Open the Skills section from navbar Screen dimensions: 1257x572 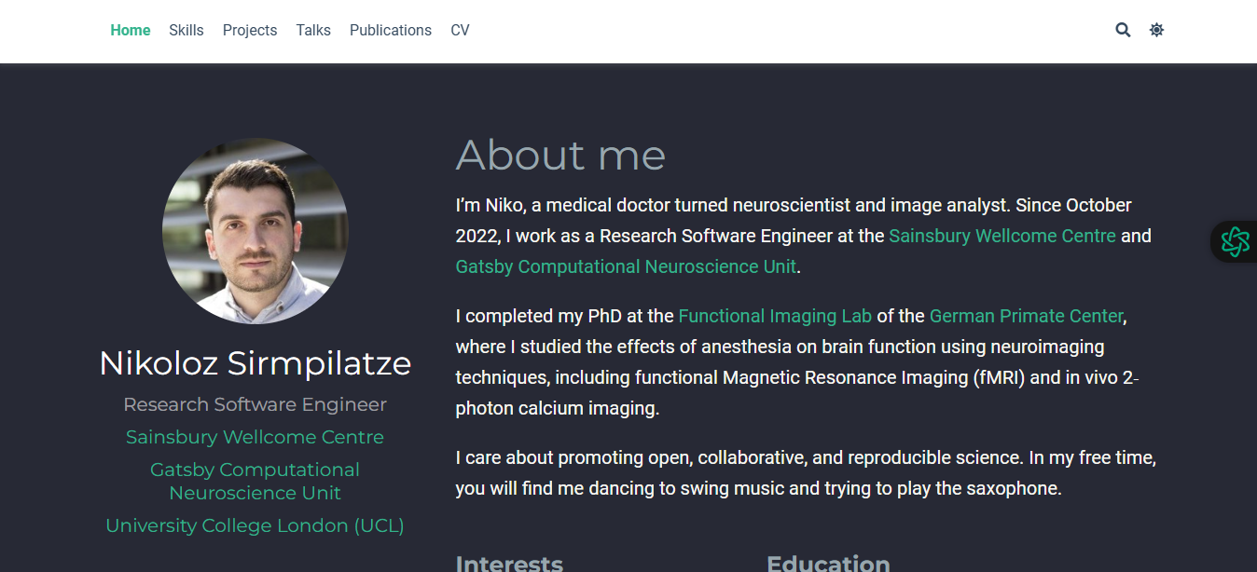(x=186, y=30)
